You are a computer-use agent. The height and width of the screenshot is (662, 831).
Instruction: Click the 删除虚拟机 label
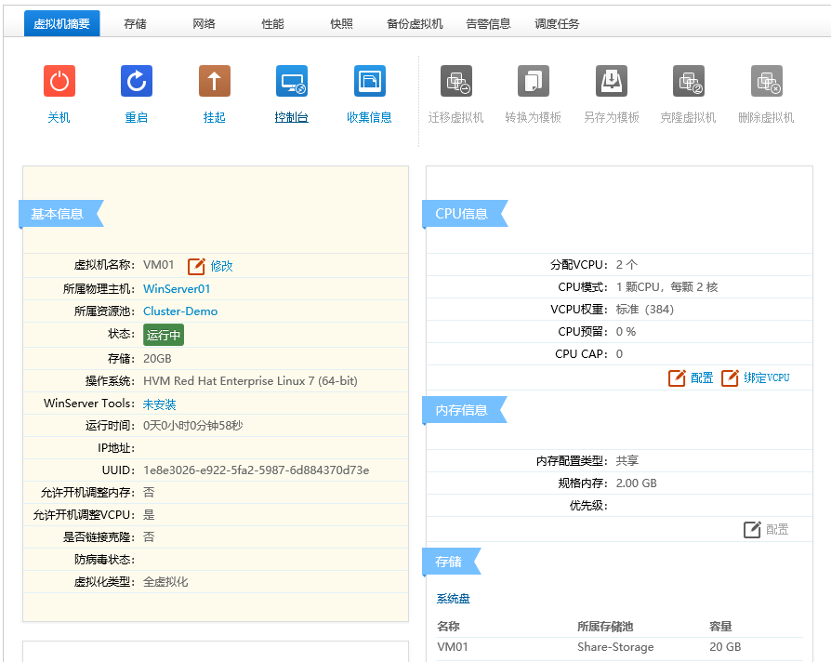[766, 117]
